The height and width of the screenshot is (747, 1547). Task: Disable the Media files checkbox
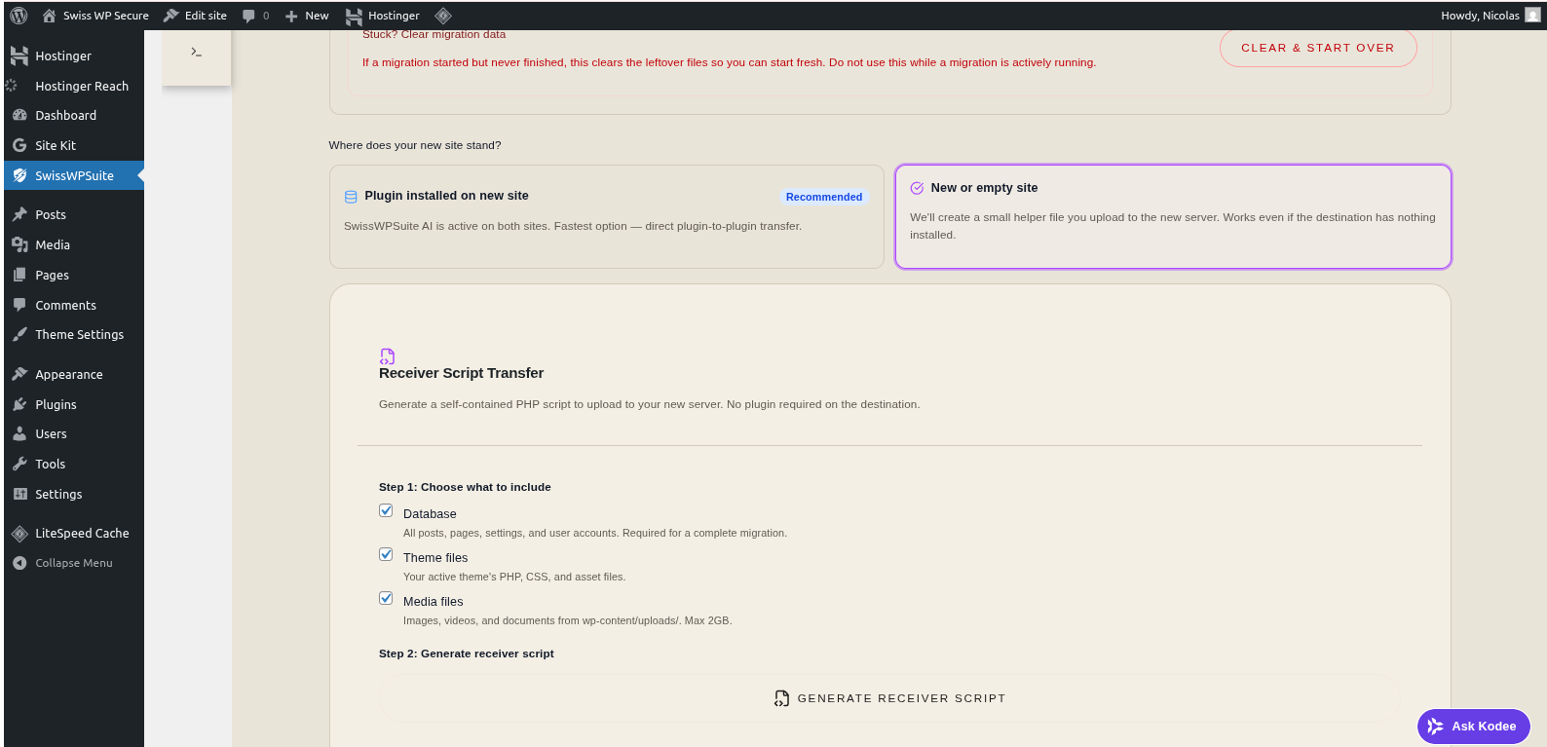point(386,599)
